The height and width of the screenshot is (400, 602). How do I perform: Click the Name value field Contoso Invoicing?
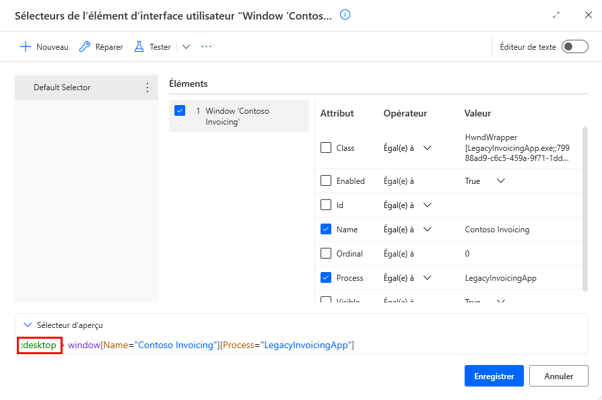click(x=497, y=229)
